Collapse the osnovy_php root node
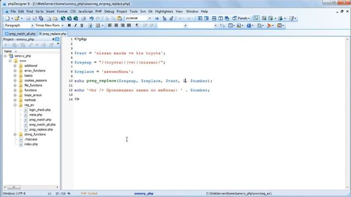Image resolution: width=351 pixels, height=197 pixels. [5, 56]
